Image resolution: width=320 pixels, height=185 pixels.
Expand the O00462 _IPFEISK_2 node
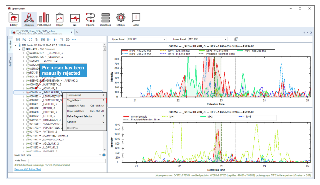coord(24,108)
